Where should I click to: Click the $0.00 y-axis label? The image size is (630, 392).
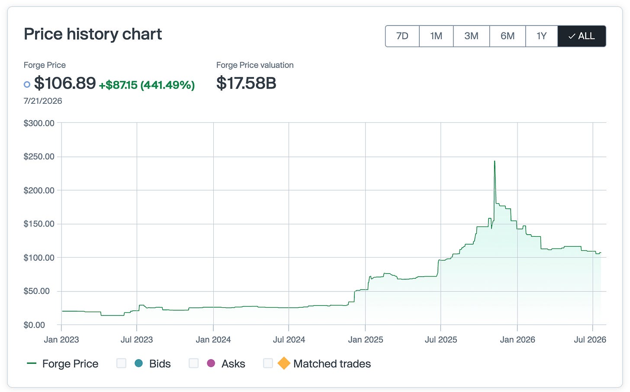tap(34, 325)
